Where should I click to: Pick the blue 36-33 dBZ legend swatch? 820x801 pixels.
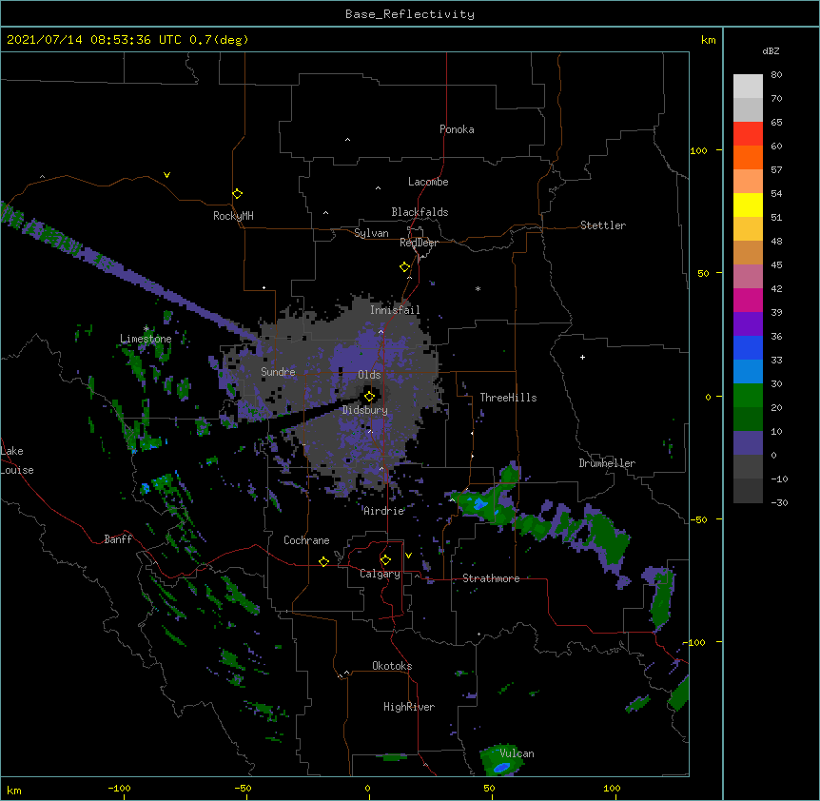(748, 347)
